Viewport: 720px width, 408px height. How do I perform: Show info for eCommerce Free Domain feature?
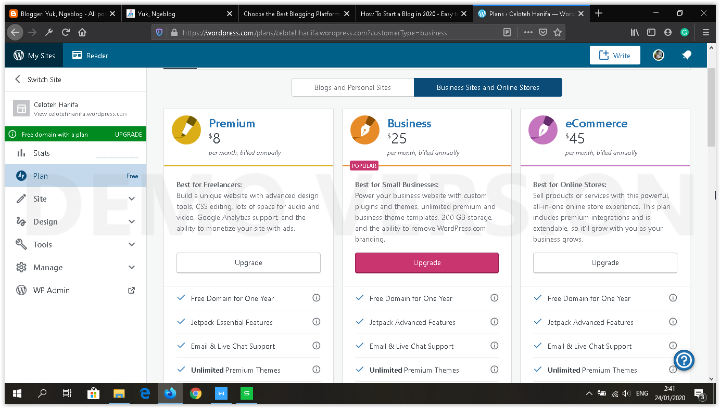[673, 298]
